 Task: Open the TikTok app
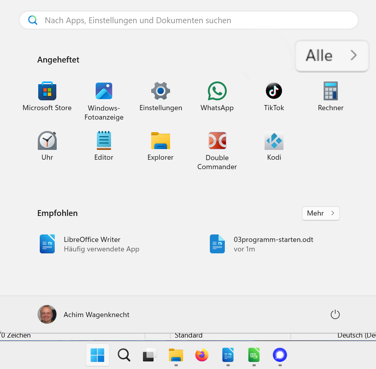coord(274,96)
